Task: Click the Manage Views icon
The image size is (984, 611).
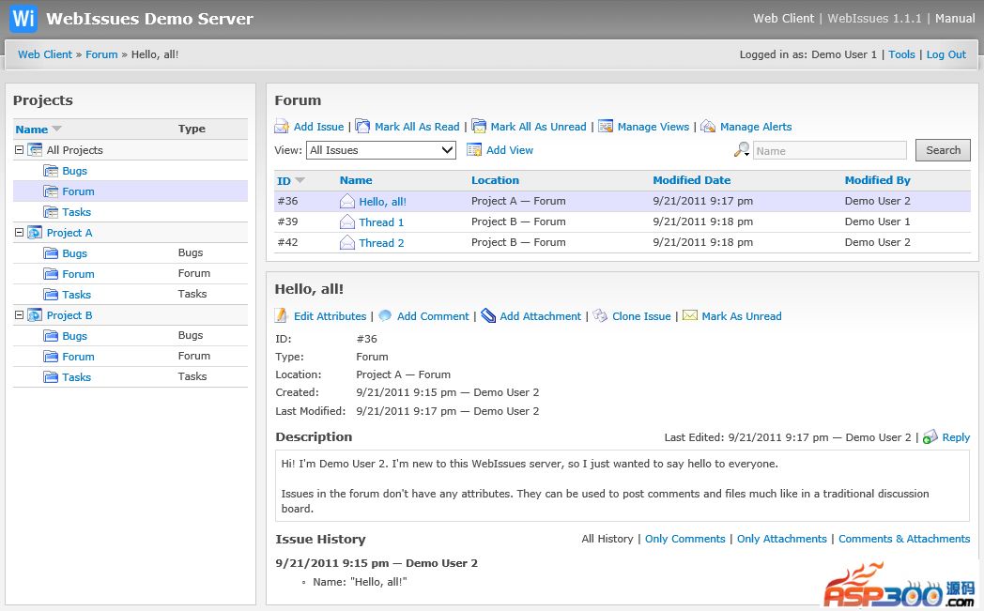Action: coord(606,127)
